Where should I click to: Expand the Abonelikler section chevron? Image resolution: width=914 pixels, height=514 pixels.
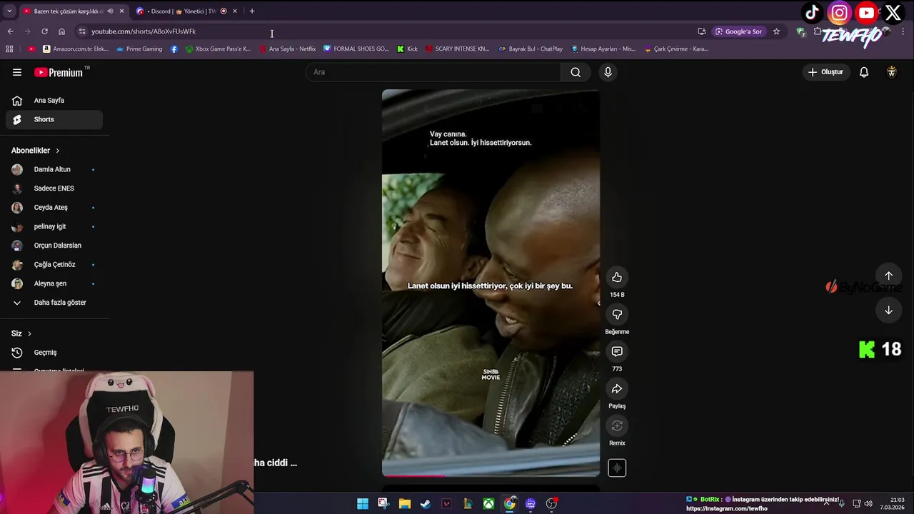tap(58, 151)
